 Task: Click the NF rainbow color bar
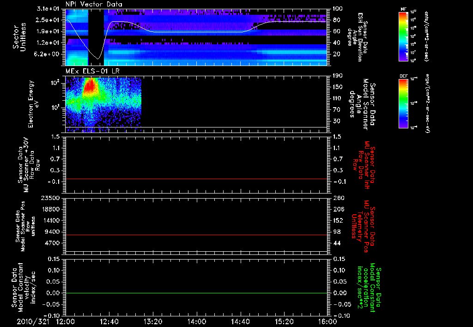pyautogui.click(x=404, y=36)
